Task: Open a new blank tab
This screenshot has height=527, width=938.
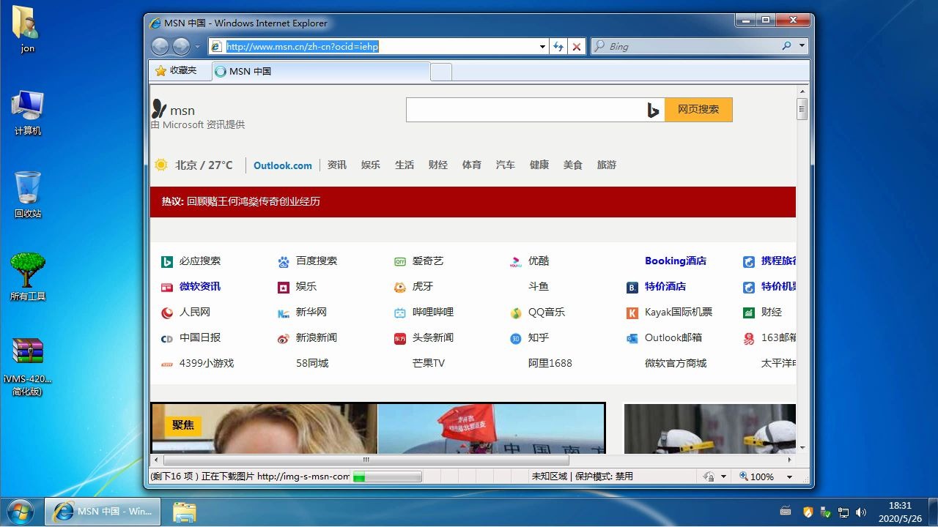Action: click(440, 72)
